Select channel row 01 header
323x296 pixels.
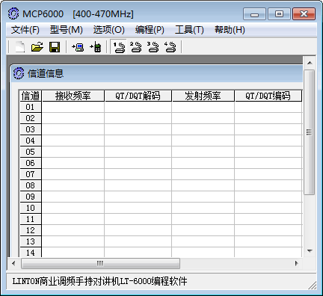(x=31, y=107)
